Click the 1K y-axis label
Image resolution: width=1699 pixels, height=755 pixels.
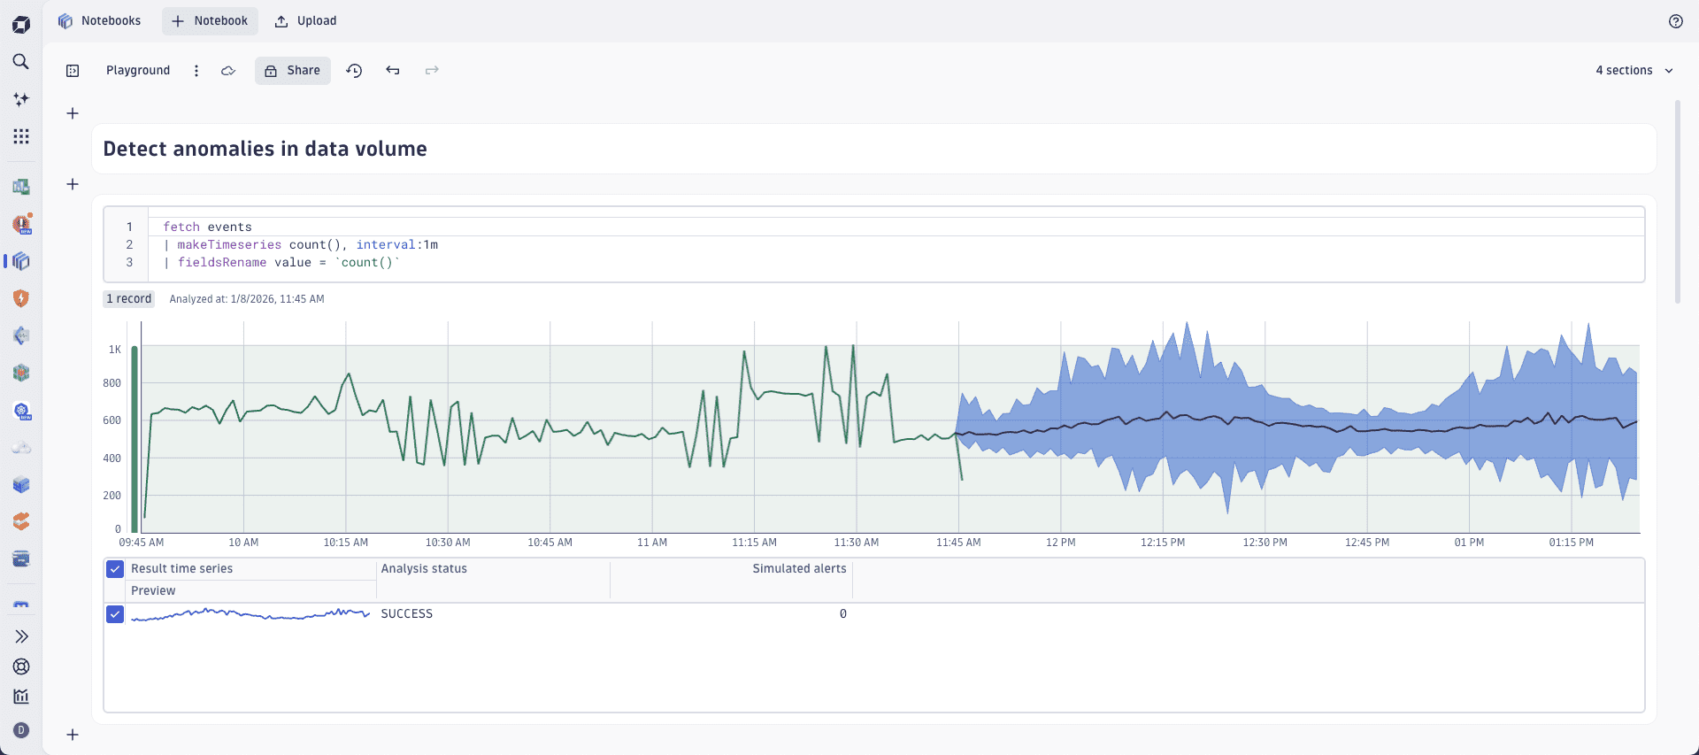coord(115,350)
